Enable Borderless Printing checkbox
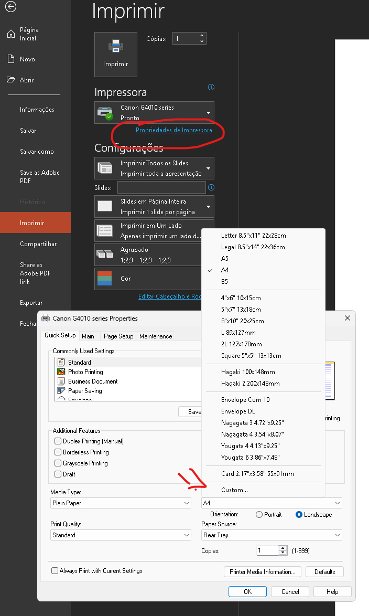369x616 pixels. click(58, 452)
